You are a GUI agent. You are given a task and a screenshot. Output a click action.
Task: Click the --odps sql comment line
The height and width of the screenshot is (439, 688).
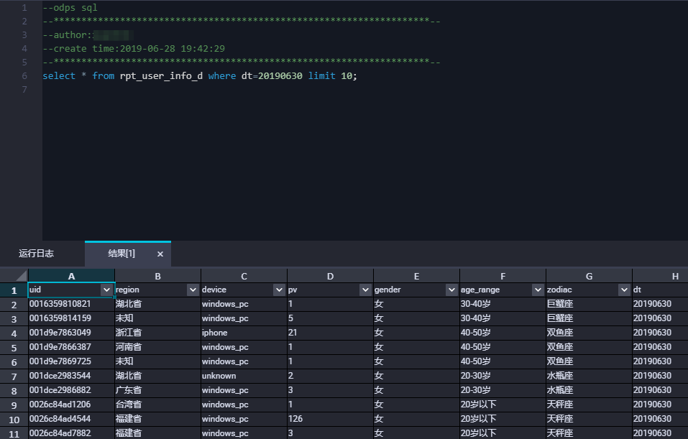point(70,8)
